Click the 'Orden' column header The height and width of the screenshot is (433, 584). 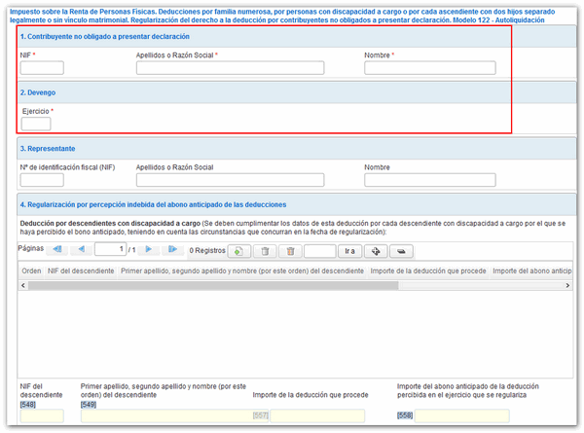tap(31, 271)
